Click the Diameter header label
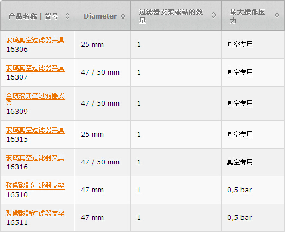 (x=100, y=16)
